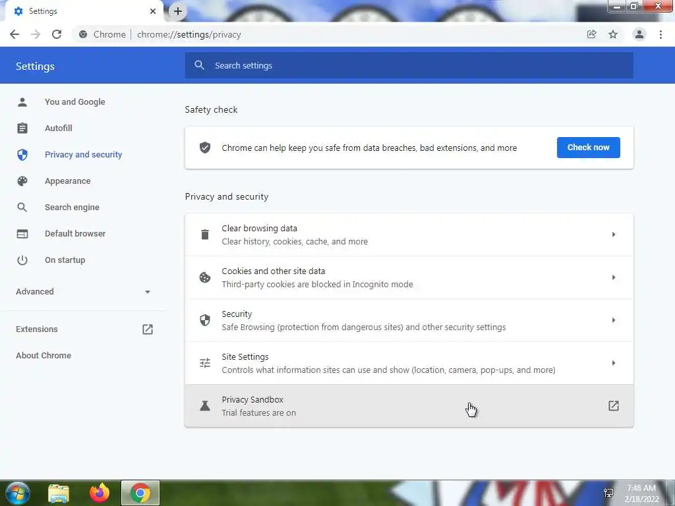Click the search magnifier icon in settings
The height and width of the screenshot is (506, 675).
[199, 65]
